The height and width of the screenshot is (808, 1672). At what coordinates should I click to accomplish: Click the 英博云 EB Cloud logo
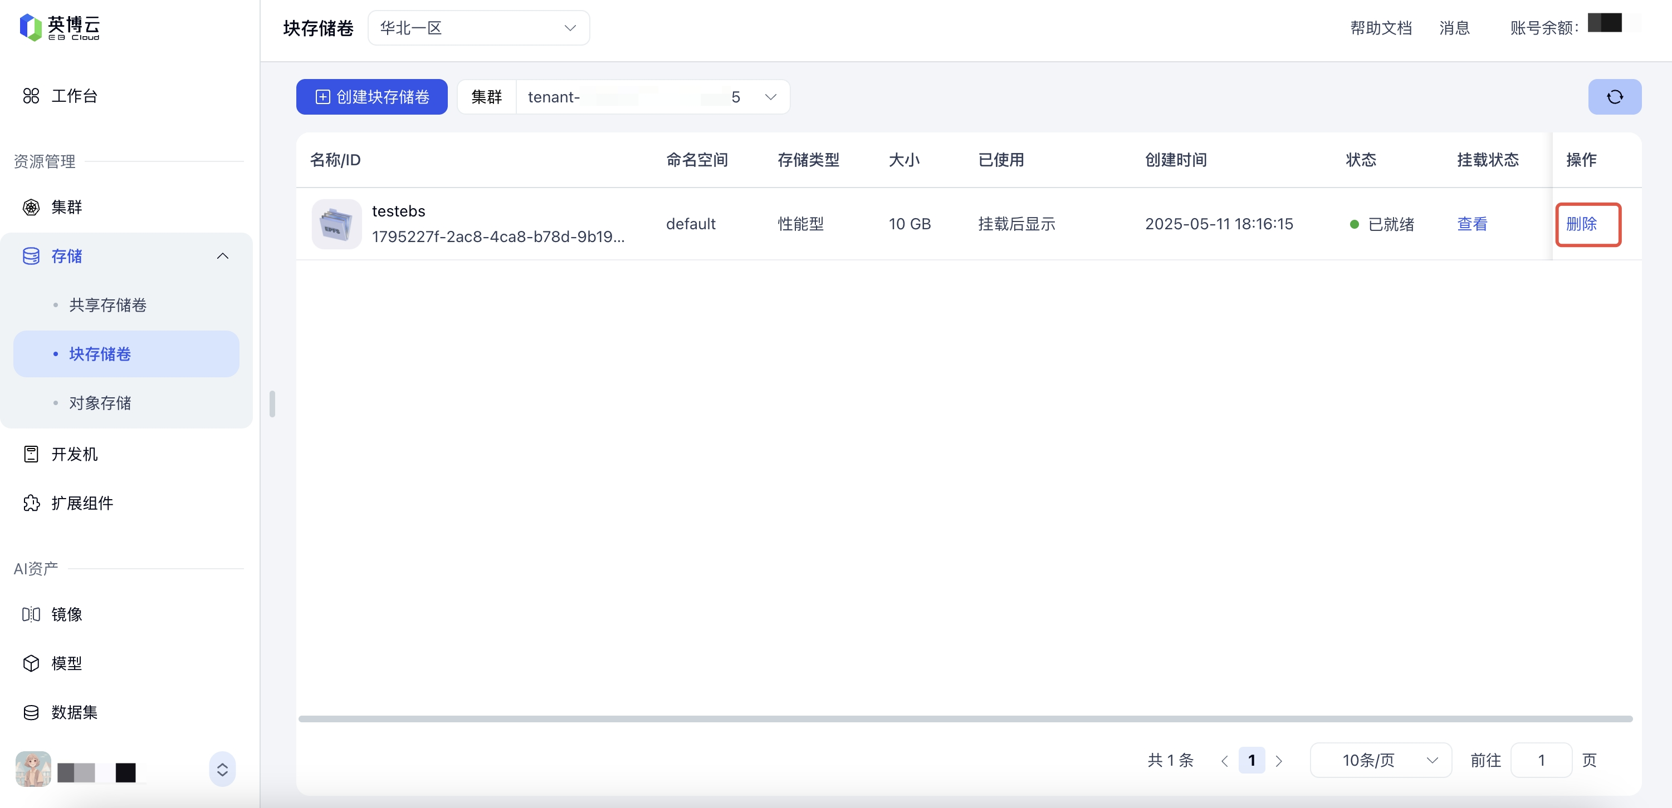[x=60, y=27]
